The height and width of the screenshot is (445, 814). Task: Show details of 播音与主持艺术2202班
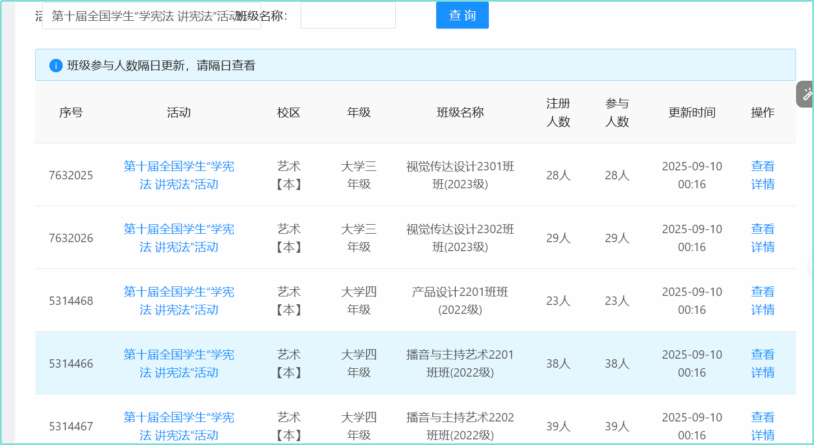click(x=762, y=426)
